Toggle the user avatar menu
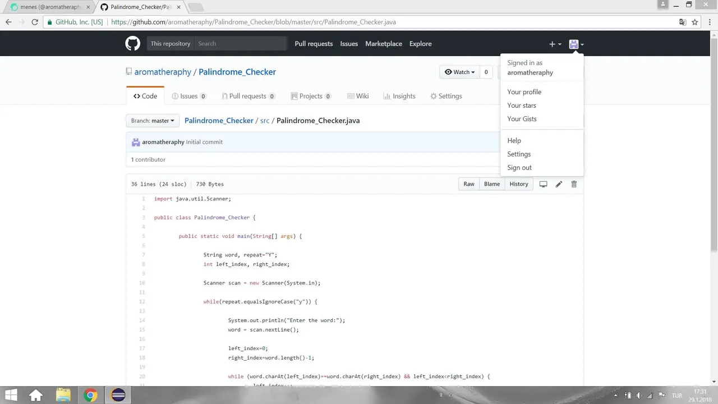The height and width of the screenshot is (404, 718). coord(576,44)
